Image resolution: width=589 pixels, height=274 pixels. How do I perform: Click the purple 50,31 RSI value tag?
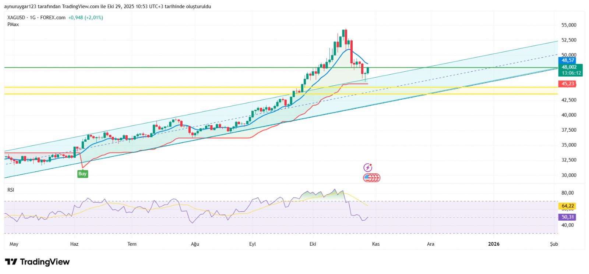tap(568, 217)
